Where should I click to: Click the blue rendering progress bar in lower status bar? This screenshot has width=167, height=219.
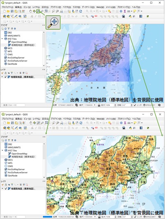[48, 217]
